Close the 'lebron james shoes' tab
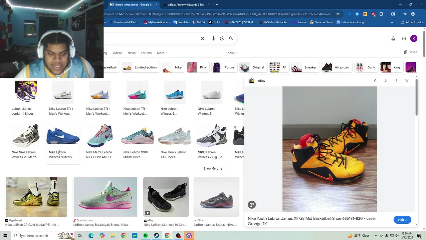 [157, 5]
